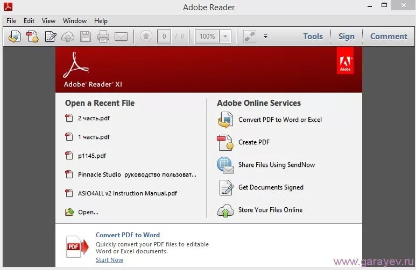Click the Save floppy disk icon
Image resolution: width=416 pixels, height=270 pixels.
[86, 37]
